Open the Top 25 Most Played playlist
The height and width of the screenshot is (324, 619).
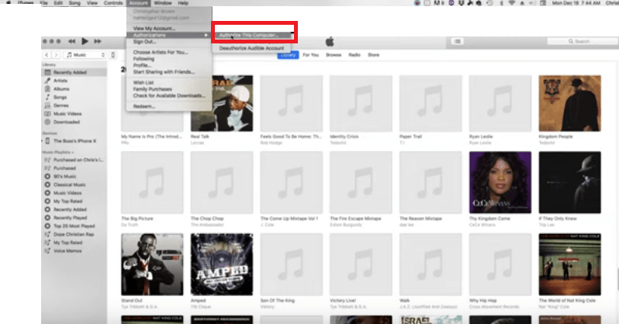pyautogui.click(x=74, y=226)
